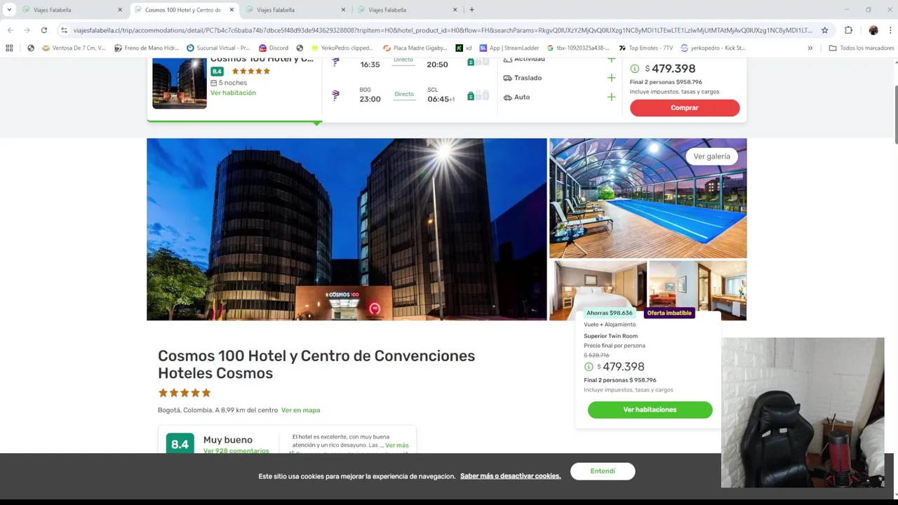
Task: Click the address bar URL field
Action: (442, 30)
